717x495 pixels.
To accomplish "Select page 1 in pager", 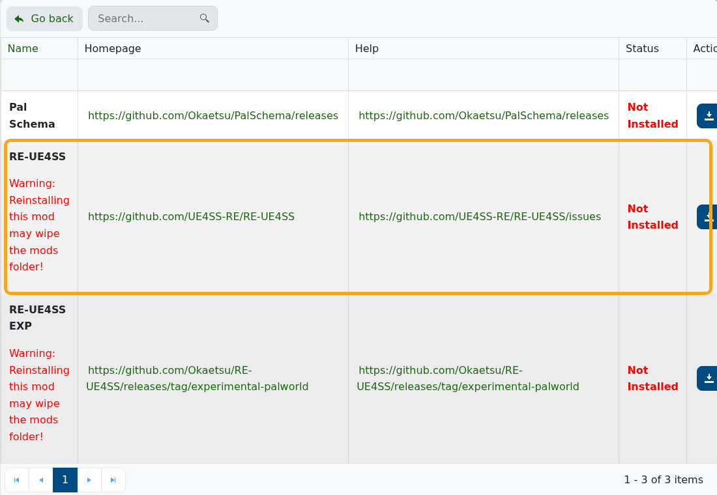I will (65, 480).
